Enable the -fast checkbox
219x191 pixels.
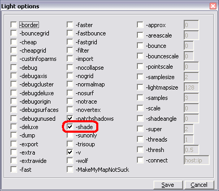coord(14,169)
